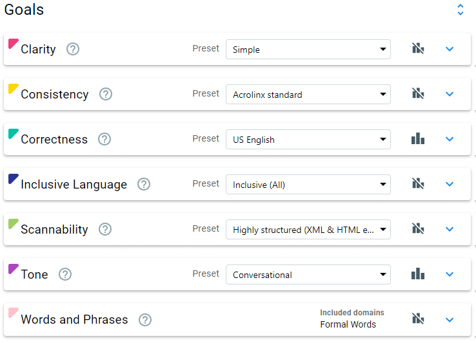Open the Correctness preset dropdown showing US English
Viewport: 476px width, 343px height.
pyautogui.click(x=308, y=140)
